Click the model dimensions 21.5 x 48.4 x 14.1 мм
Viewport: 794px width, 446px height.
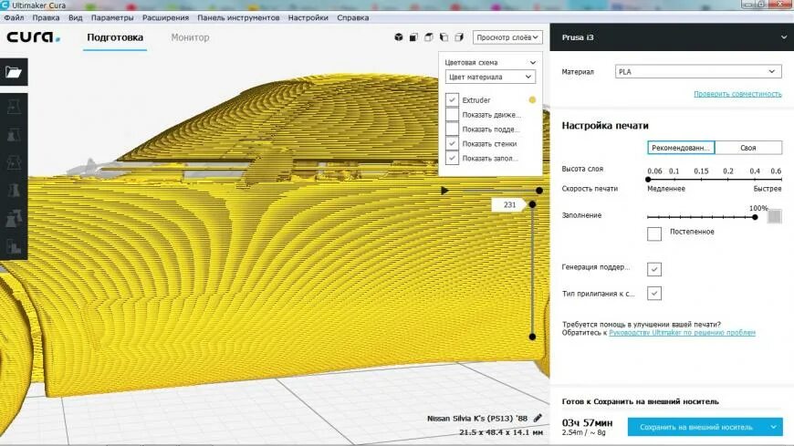coord(501,432)
